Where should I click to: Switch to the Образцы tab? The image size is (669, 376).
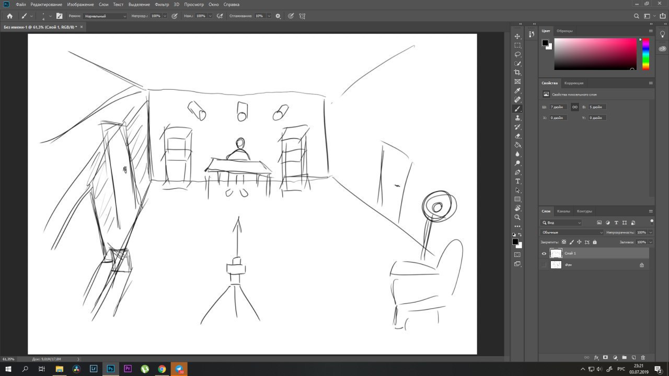pyautogui.click(x=564, y=31)
